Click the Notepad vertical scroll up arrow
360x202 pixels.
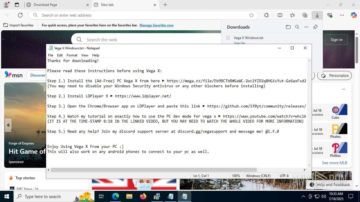click(309, 61)
